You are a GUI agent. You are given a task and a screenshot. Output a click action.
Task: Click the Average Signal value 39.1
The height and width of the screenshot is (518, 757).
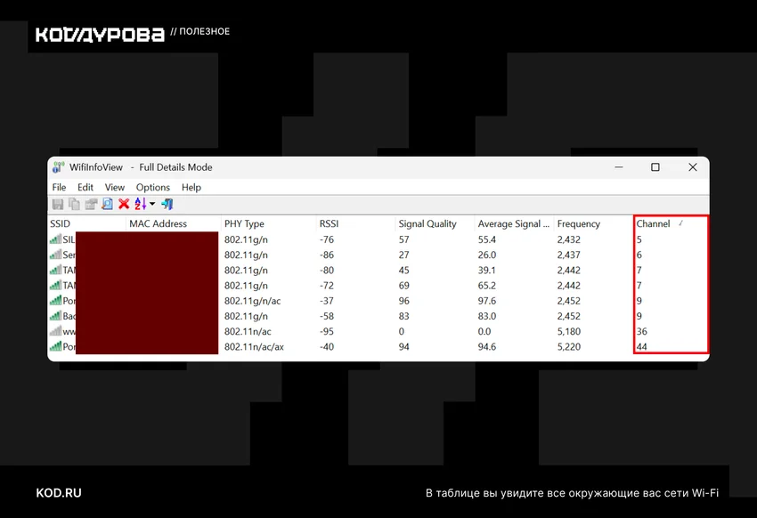pyautogui.click(x=487, y=270)
